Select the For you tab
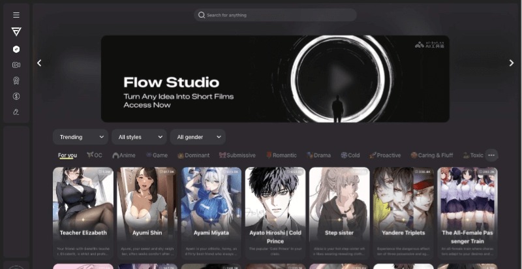The height and width of the screenshot is (269, 522). click(x=68, y=155)
